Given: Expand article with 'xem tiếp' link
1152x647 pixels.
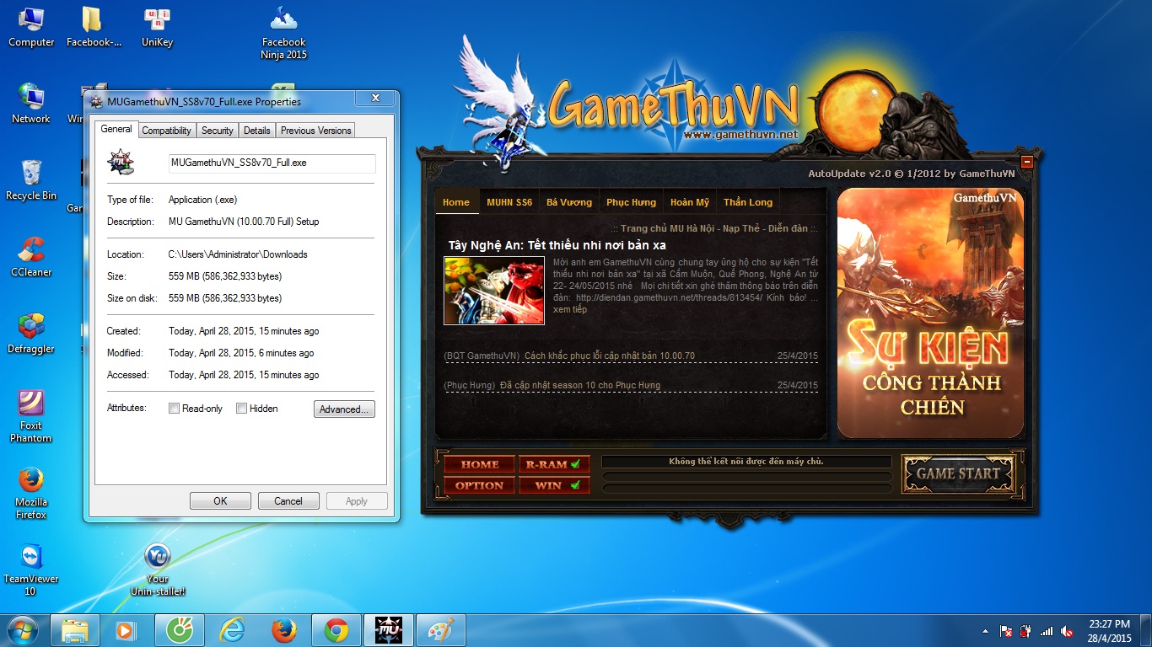Looking at the screenshot, I should pos(570,309).
